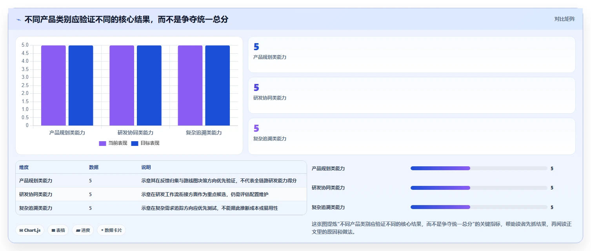Click the 对比矩阵 label in the header
591x251 pixels.
click(x=564, y=19)
